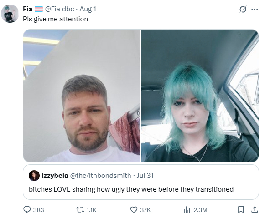Open the Aug 1 timestamp link
The width and height of the screenshot is (265, 218).
coord(88,9)
